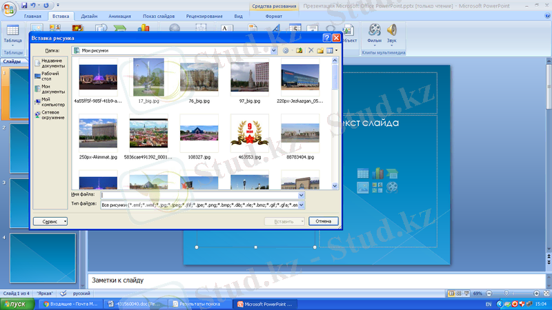This screenshot has height=310, width=552.
Task: Click the dialog's Help question mark icon
Action: point(326,38)
